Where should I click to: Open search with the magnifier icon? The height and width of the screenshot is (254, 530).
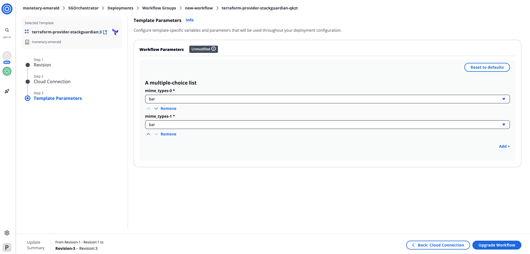(7, 30)
